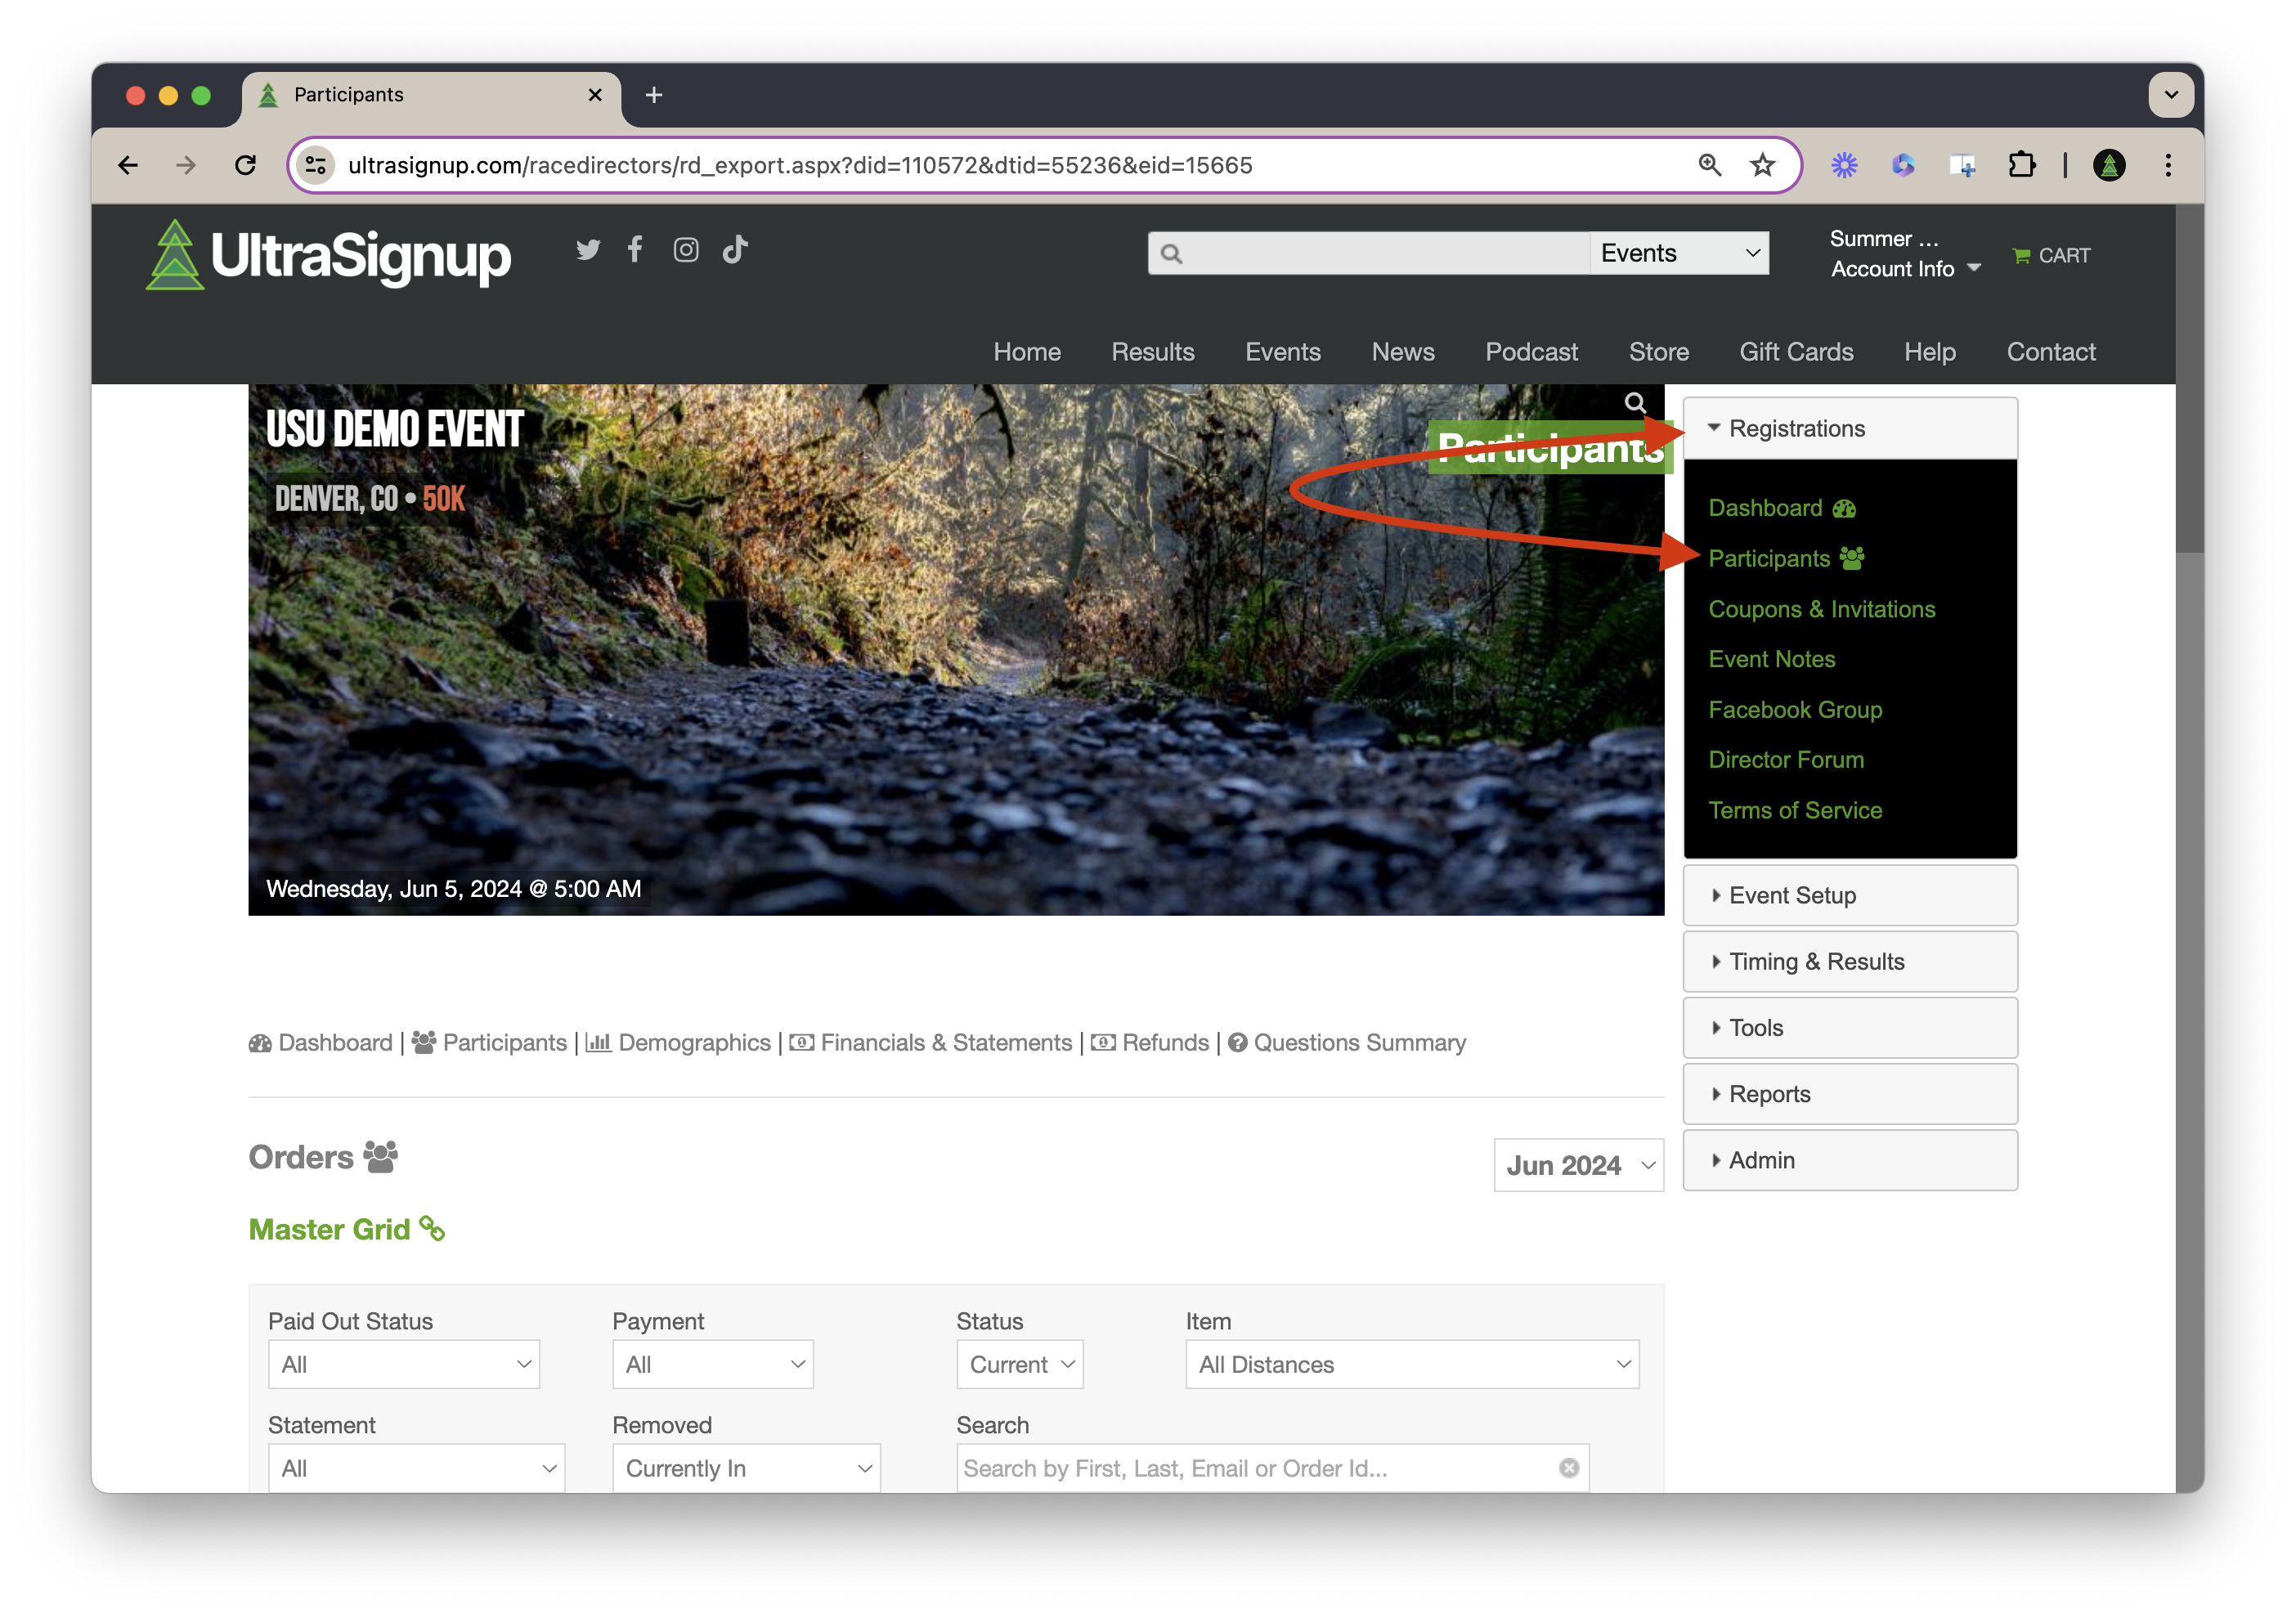2296x1614 pixels.
Task: Open the All Distances item dropdown
Action: 1411,1364
